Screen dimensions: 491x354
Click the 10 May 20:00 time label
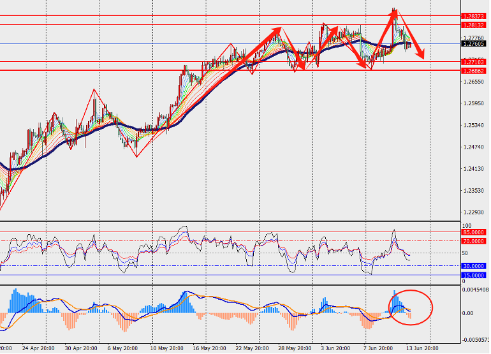(x=166, y=348)
